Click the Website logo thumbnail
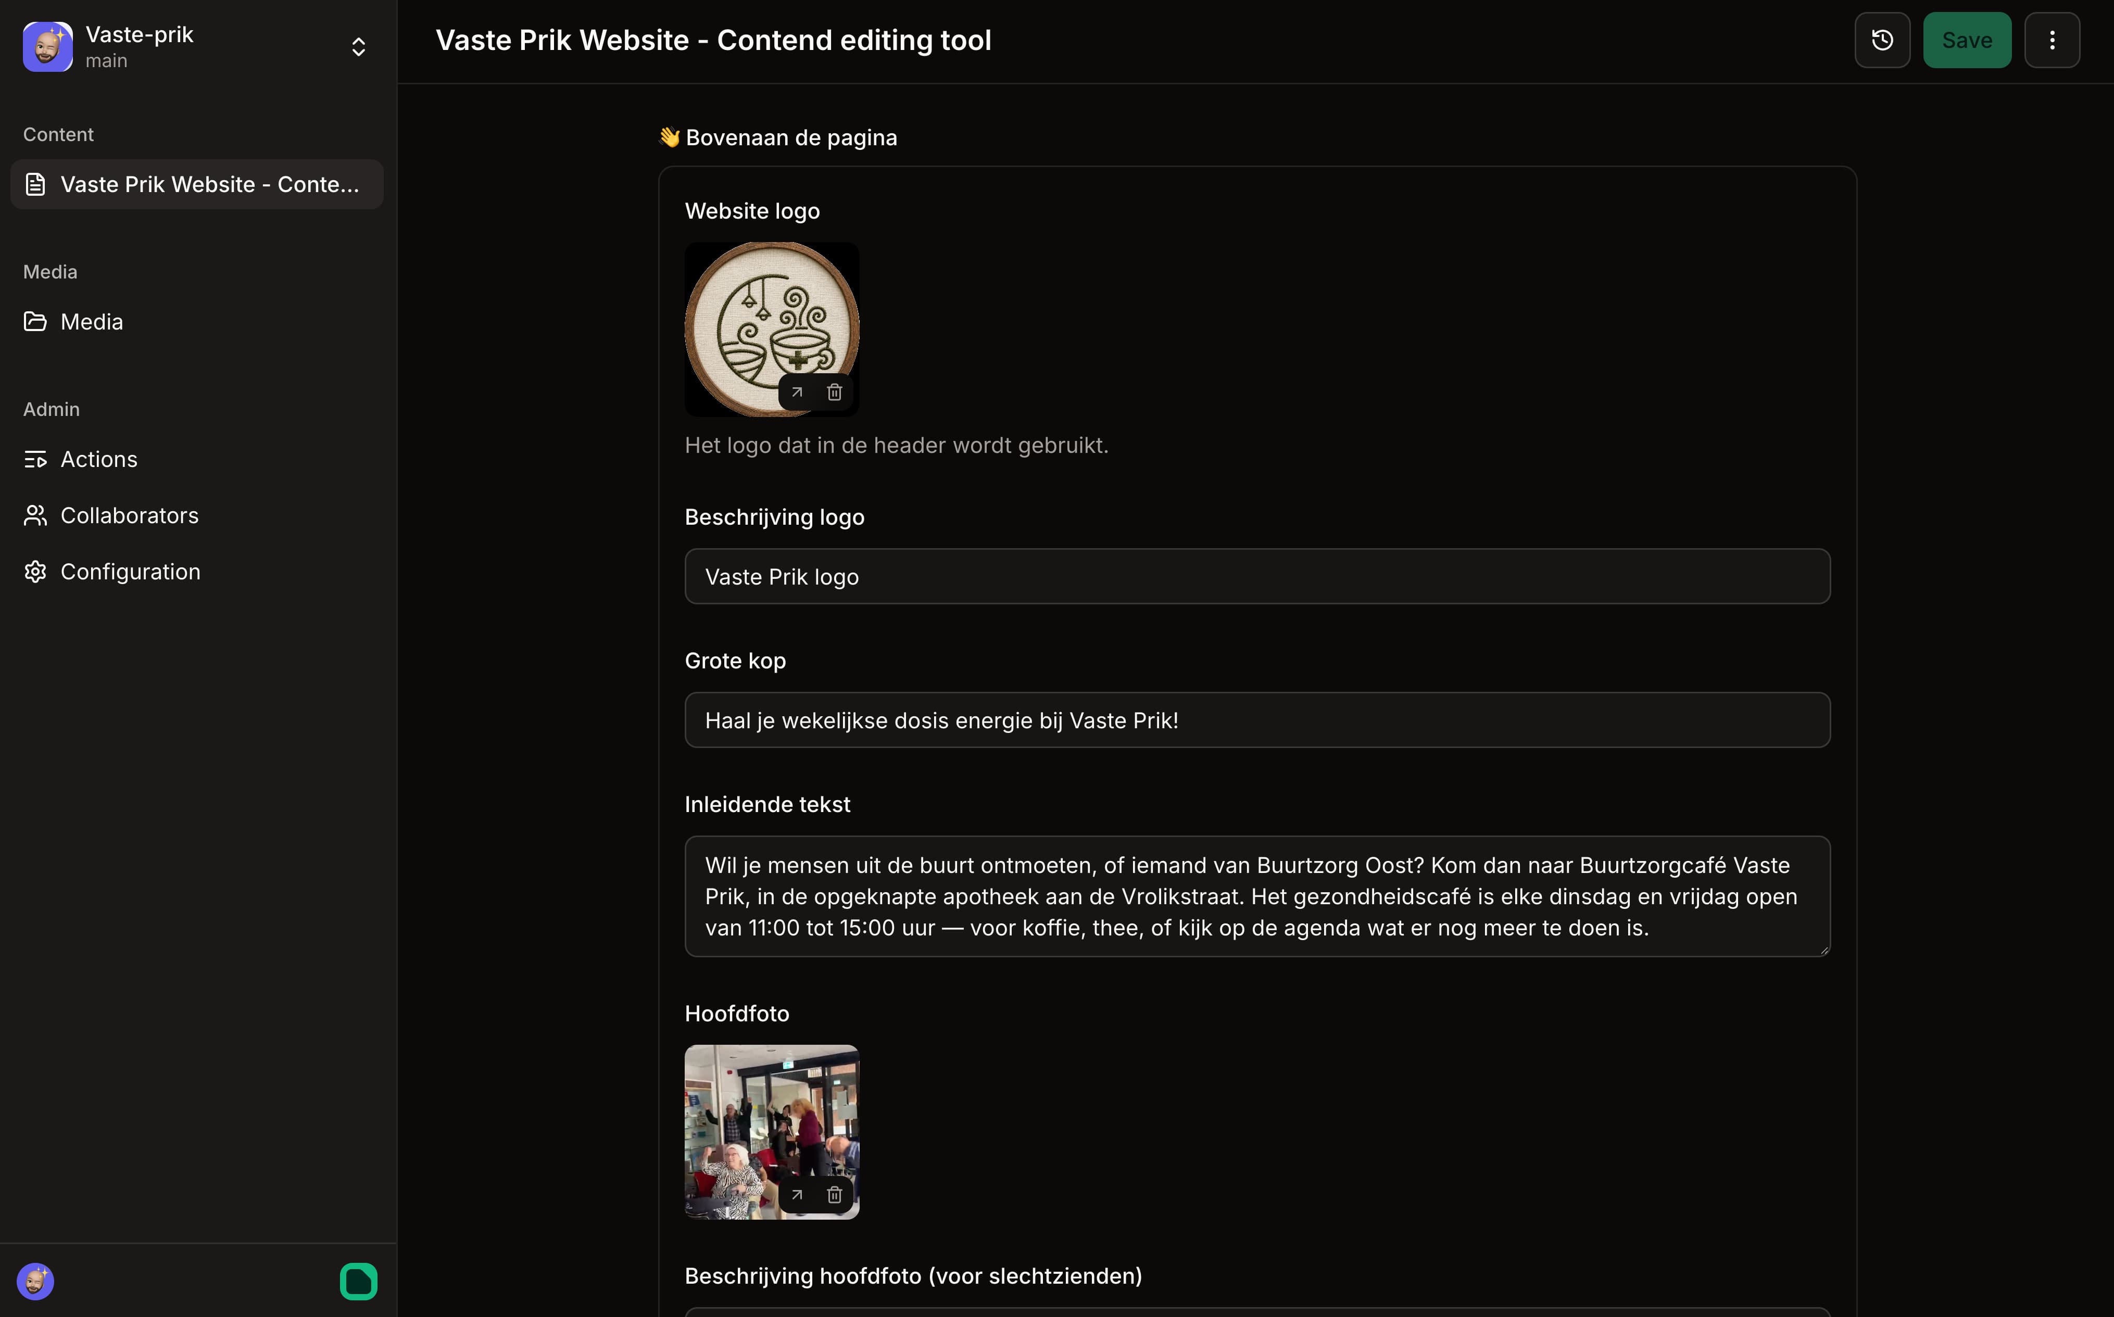Screen dimensions: 2114x1317 click(x=772, y=329)
